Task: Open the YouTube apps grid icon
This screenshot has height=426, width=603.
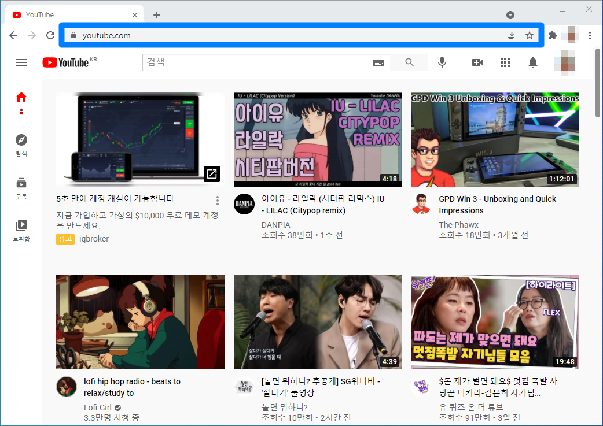Action: tap(505, 62)
